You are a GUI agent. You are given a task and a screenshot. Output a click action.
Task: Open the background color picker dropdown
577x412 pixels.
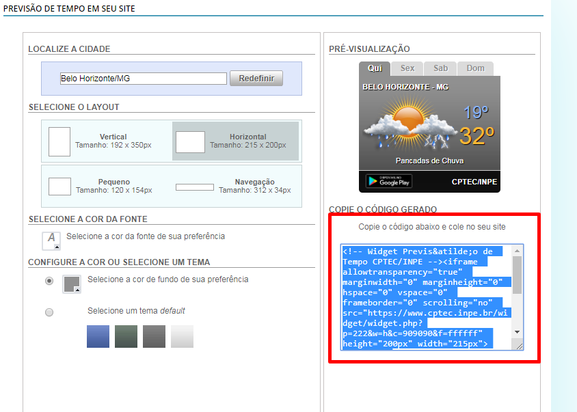pos(72,284)
